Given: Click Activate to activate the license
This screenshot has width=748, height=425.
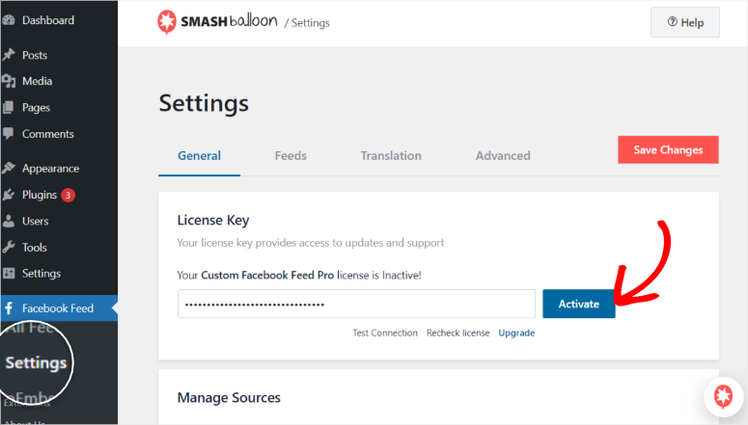Looking at the screenshot, I should coord(579,304).
